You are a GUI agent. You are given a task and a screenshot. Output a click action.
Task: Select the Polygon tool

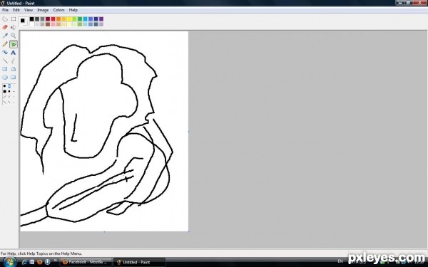click(14, 69)
